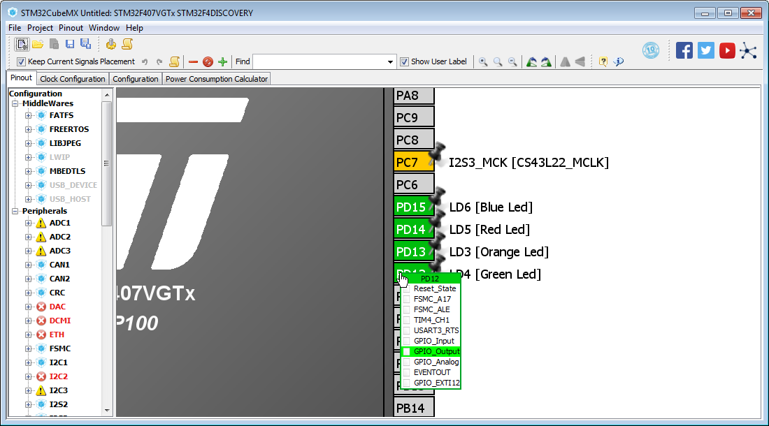The image size is (769, 426).
Task: Click the yellow question-mark Help icon
Action: click(x=603, y=61)
